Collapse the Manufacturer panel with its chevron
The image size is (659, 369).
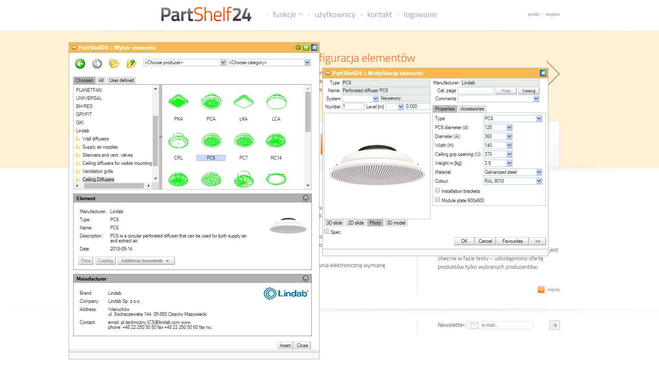point(306,278)
